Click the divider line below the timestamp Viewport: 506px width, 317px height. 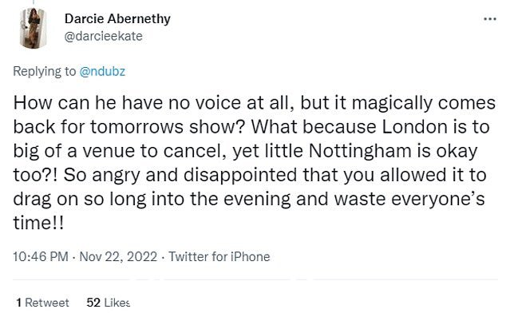click(255, 279)
